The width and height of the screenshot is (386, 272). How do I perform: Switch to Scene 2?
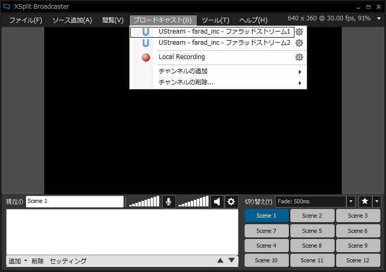click(x=312, y=216)
